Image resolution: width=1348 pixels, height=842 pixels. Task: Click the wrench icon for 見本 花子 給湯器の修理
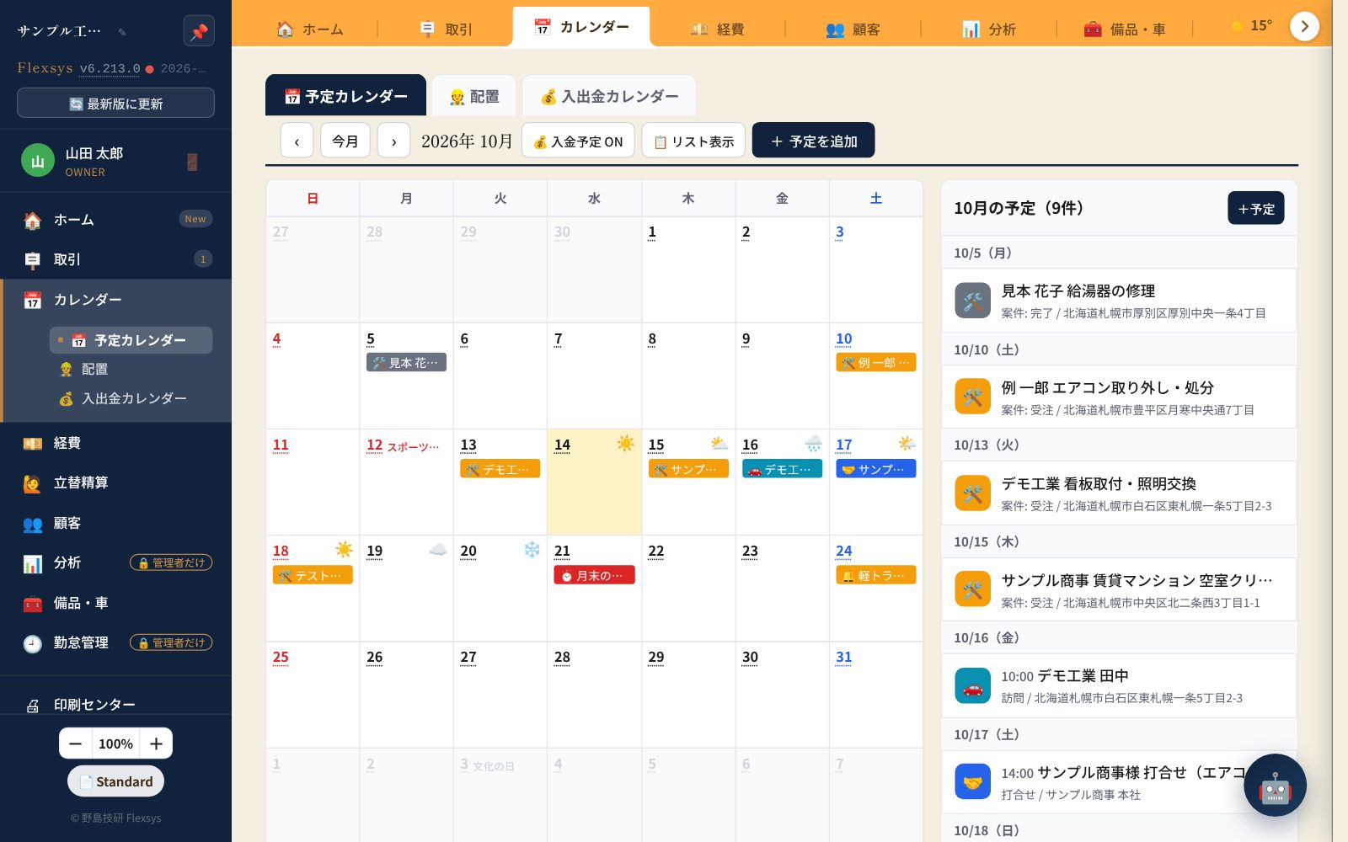click(972, 301)
